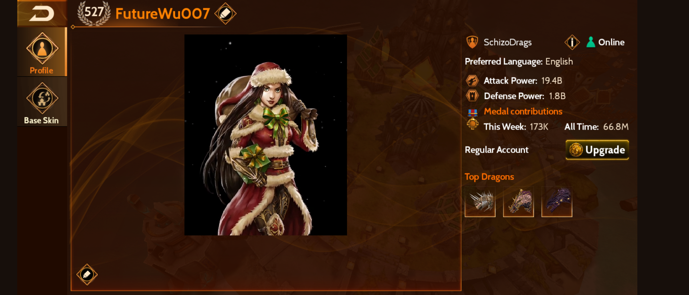Select the third top dragon thumbnail

click(557, 202)
